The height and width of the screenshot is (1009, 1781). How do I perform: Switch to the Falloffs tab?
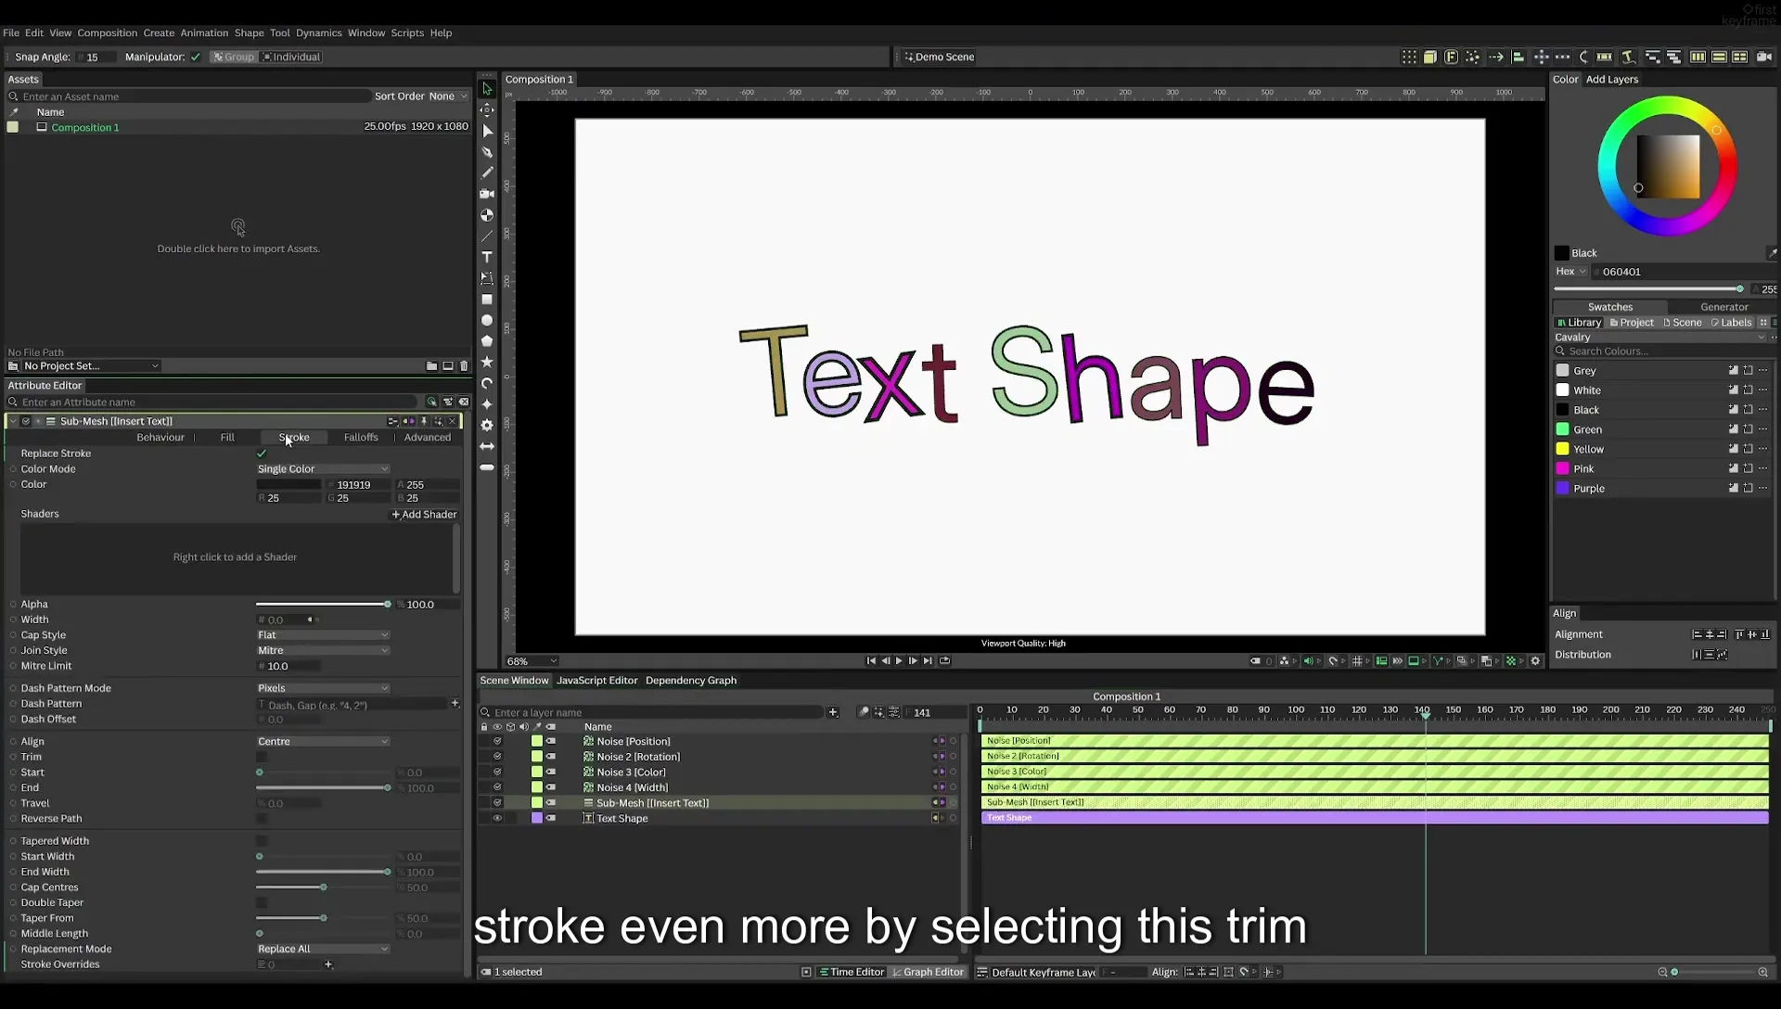click(x=361, y=438)
